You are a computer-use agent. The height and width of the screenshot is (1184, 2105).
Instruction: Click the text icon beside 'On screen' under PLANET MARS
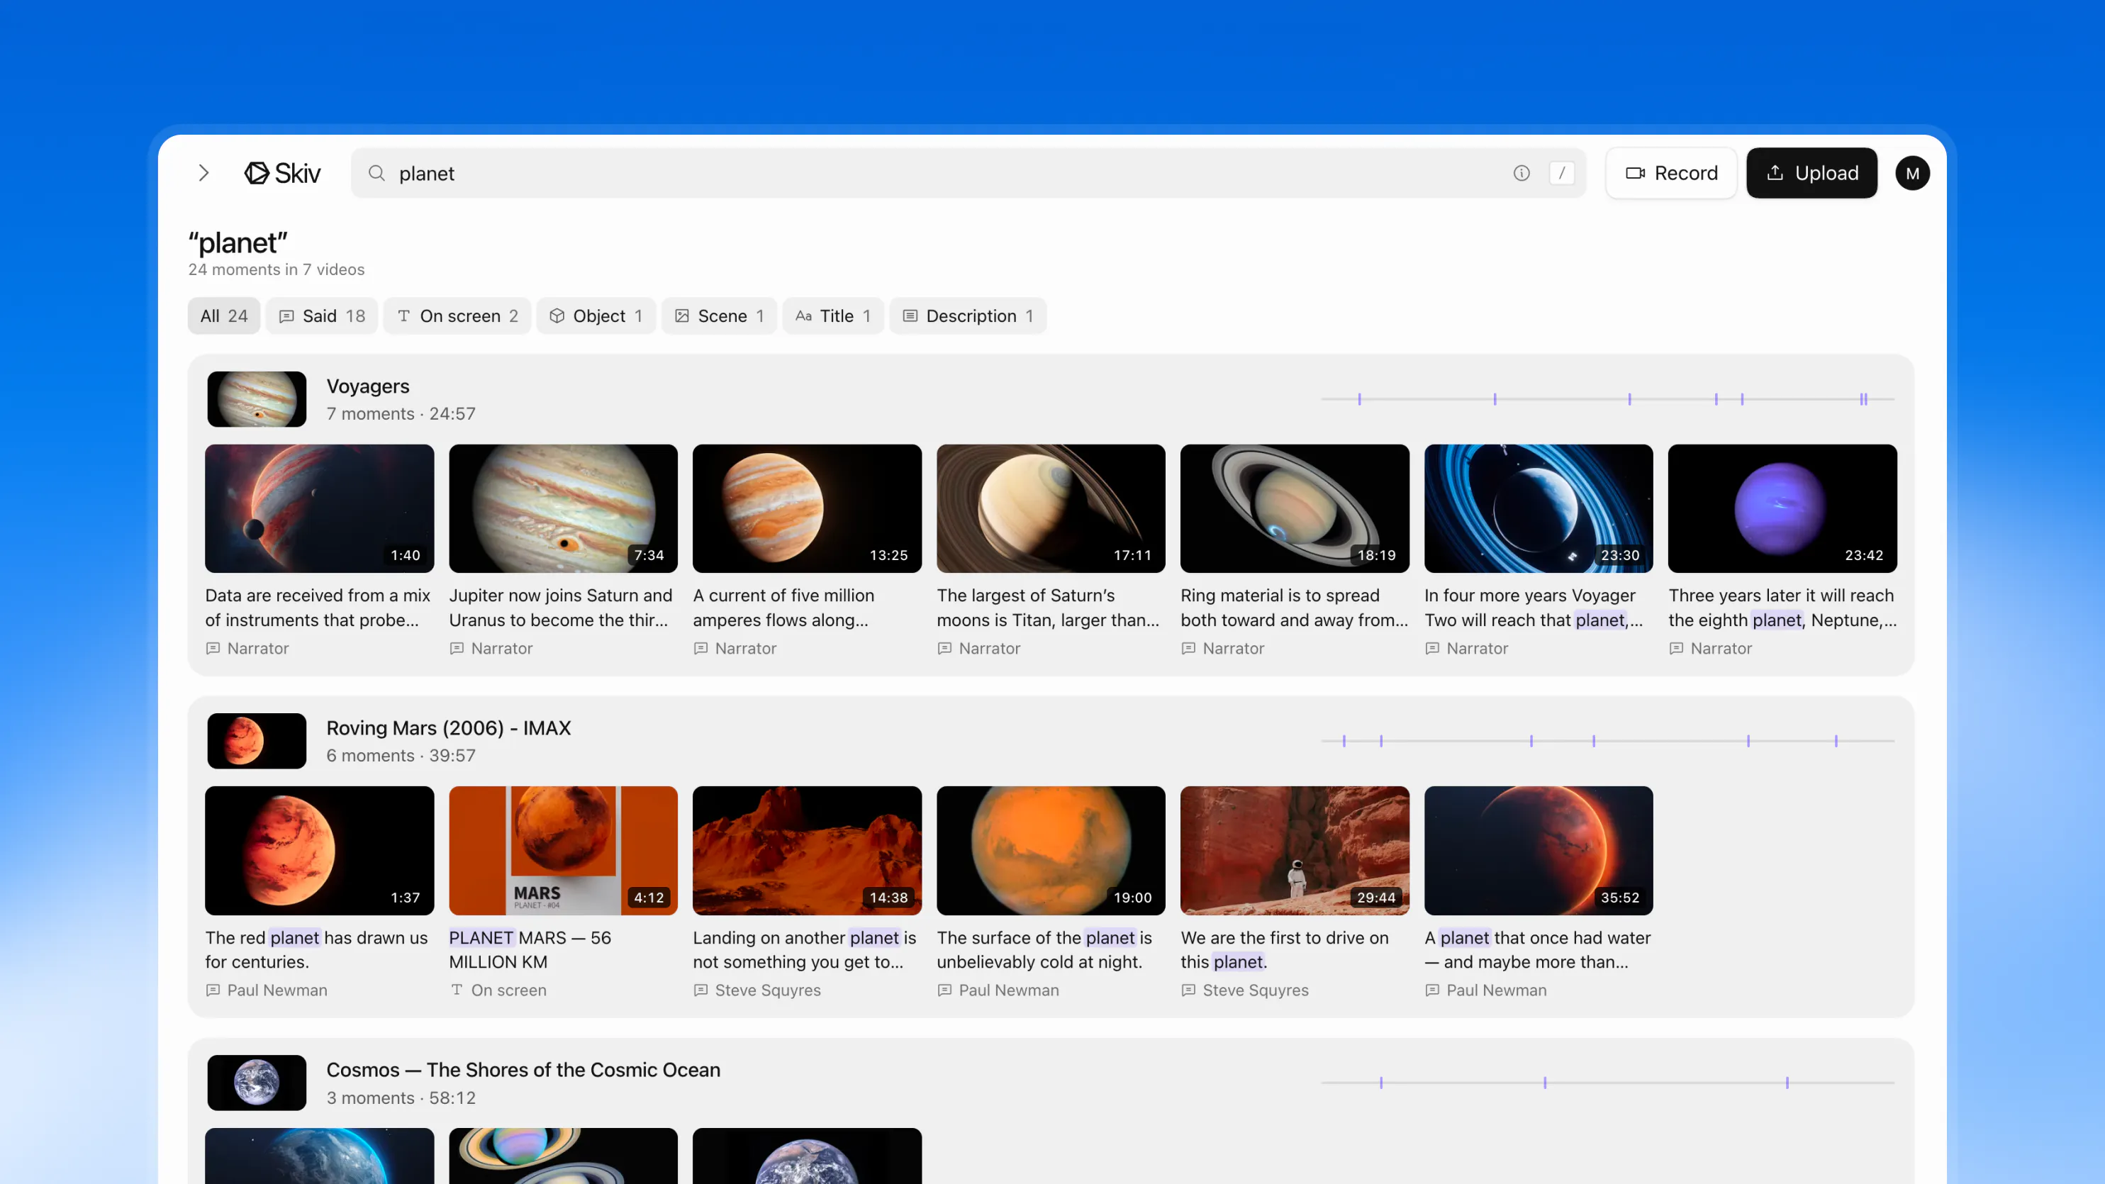(457, 990)
